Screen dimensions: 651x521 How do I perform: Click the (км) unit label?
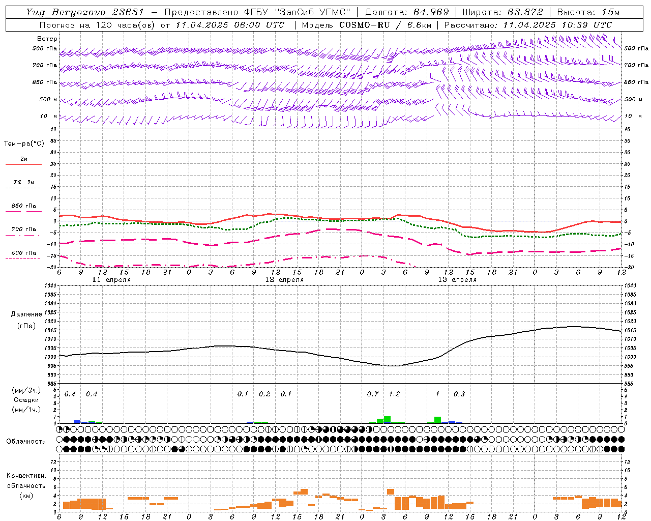coord(26,496)
